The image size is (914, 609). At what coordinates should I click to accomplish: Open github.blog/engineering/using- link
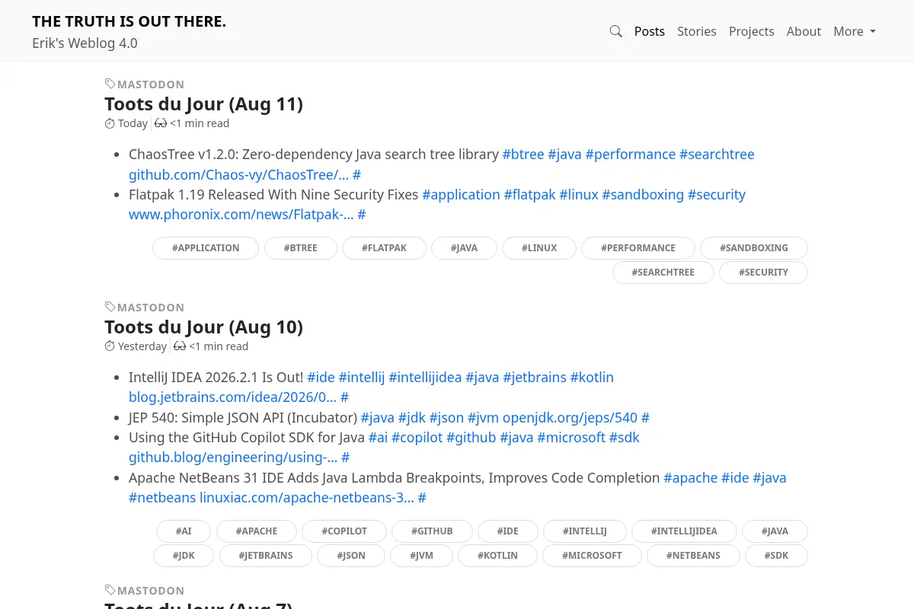[x=233, y=458]
